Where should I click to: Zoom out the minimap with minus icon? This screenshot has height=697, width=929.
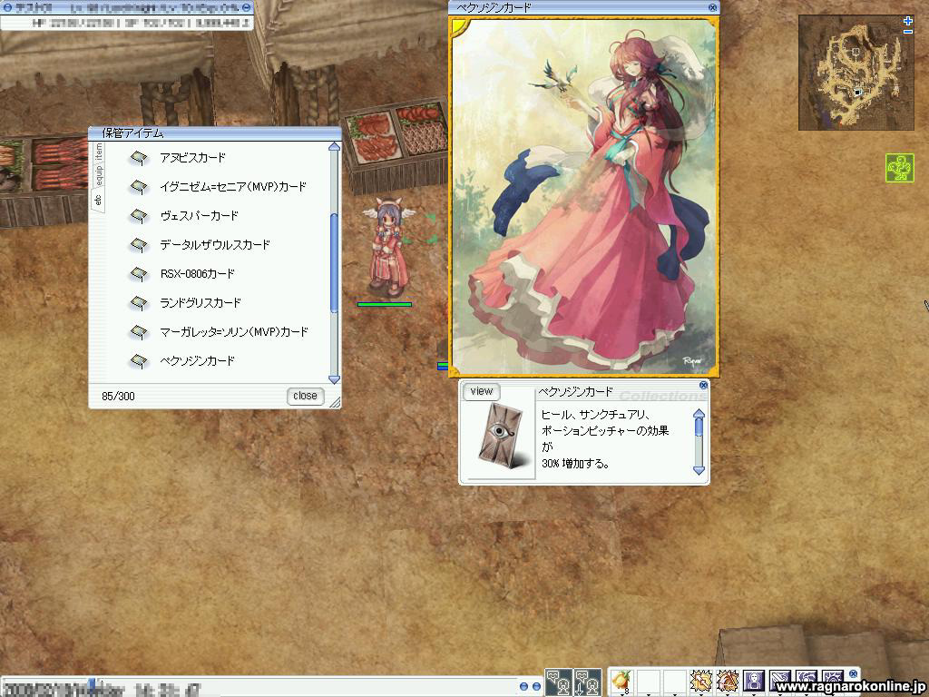click(907, 32)
